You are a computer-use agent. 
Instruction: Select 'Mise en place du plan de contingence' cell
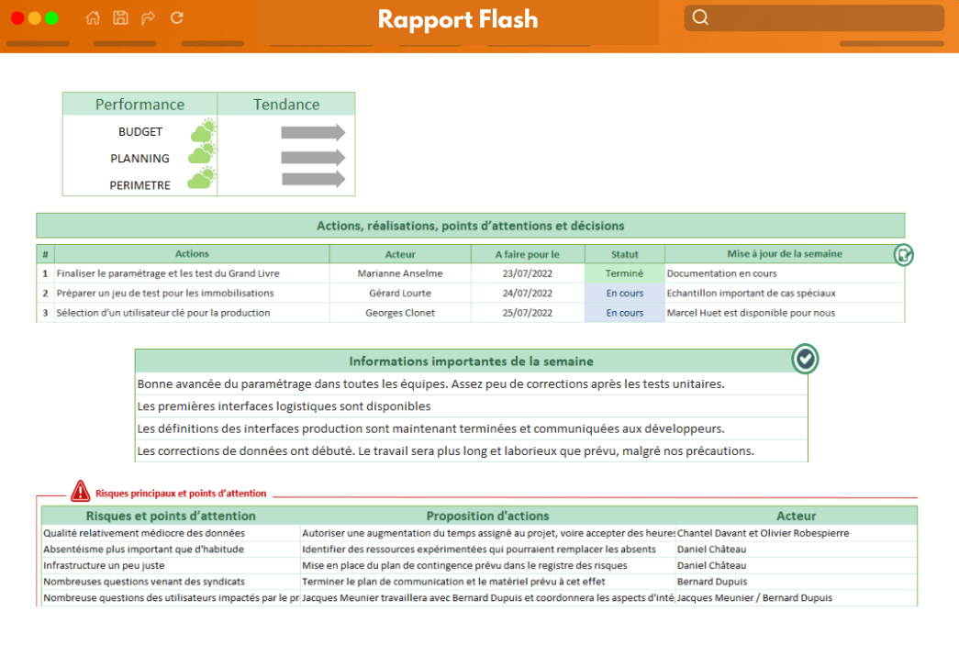[487, 565]
